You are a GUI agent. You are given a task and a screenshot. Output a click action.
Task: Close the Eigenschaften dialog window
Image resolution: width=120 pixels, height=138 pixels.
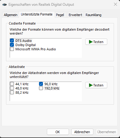tap(115, 4)
